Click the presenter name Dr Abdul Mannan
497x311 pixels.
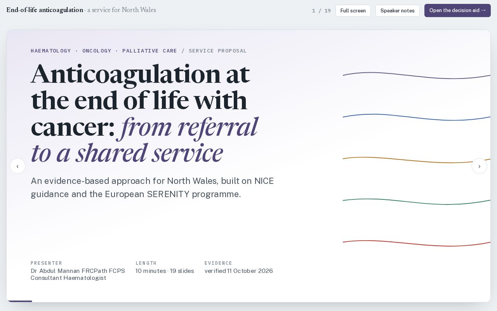click(78, 271)
